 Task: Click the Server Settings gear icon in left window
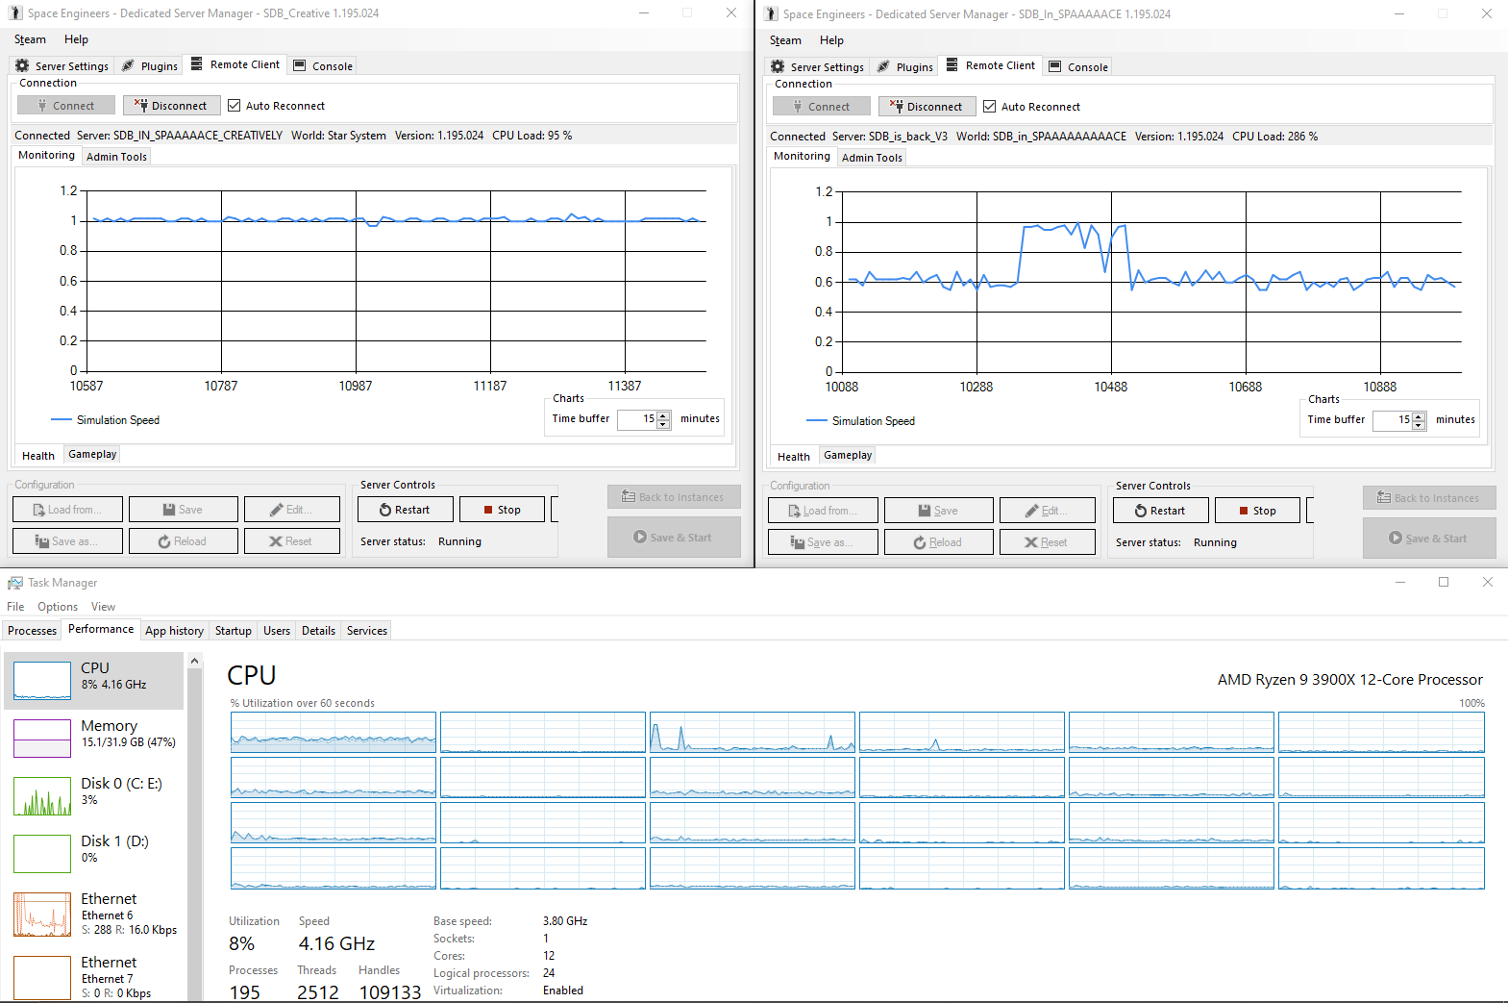click(22, 65)
